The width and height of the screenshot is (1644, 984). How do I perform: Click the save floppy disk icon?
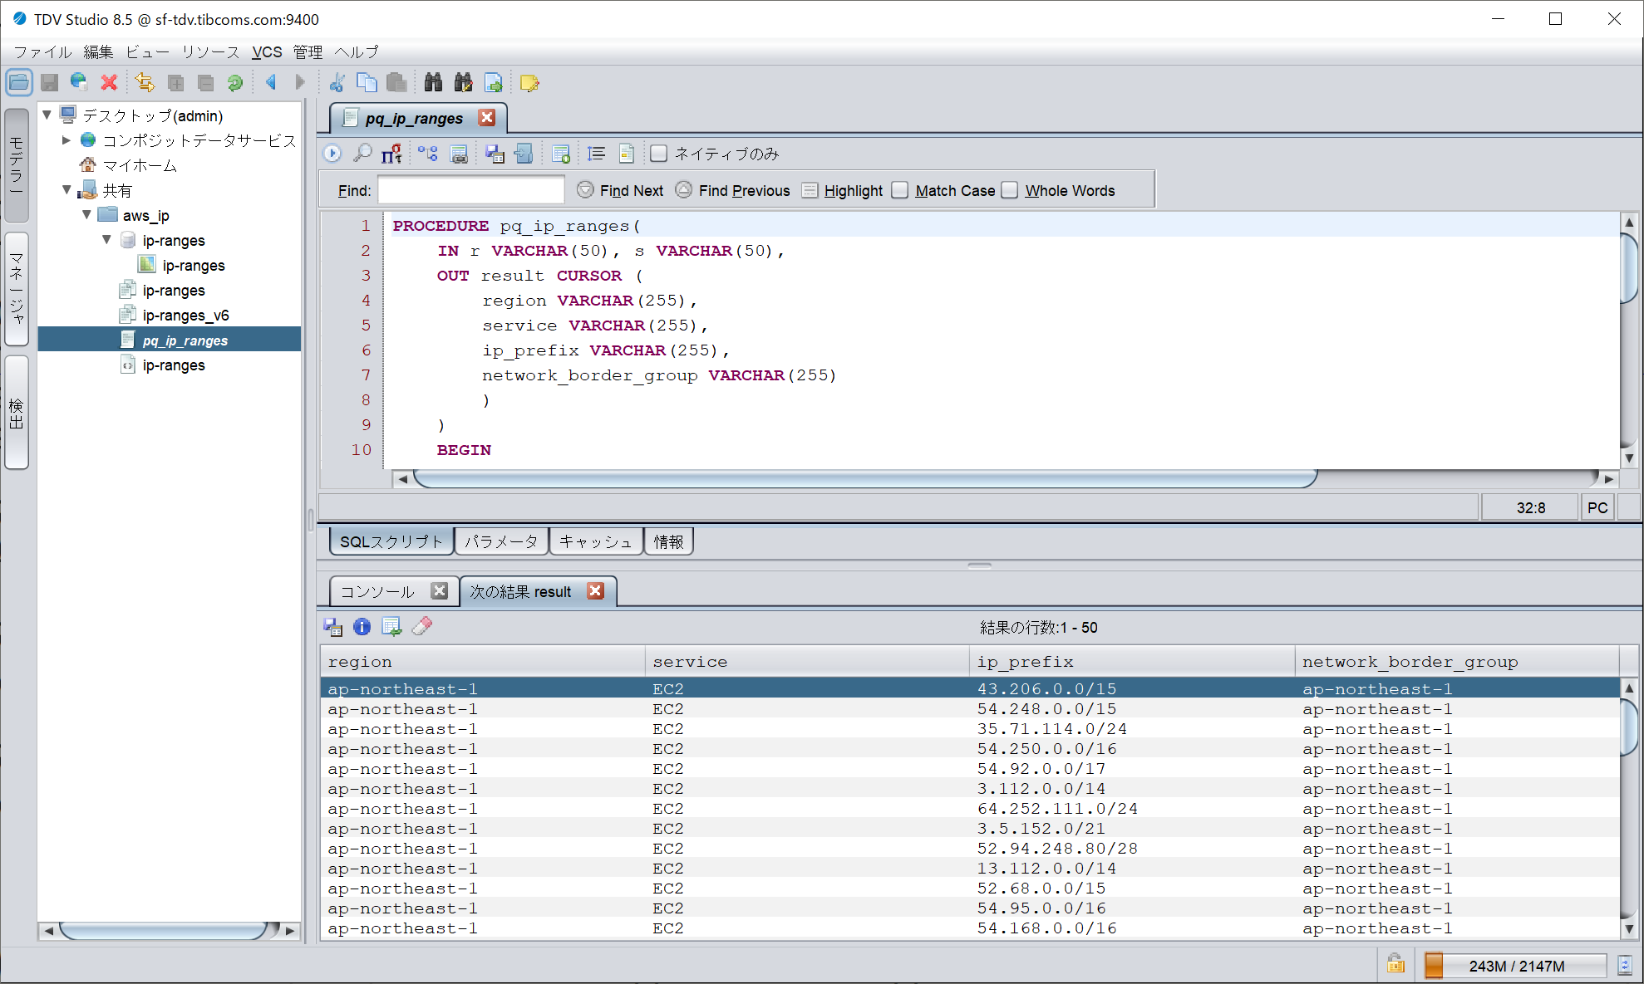(x=50, y=82)
